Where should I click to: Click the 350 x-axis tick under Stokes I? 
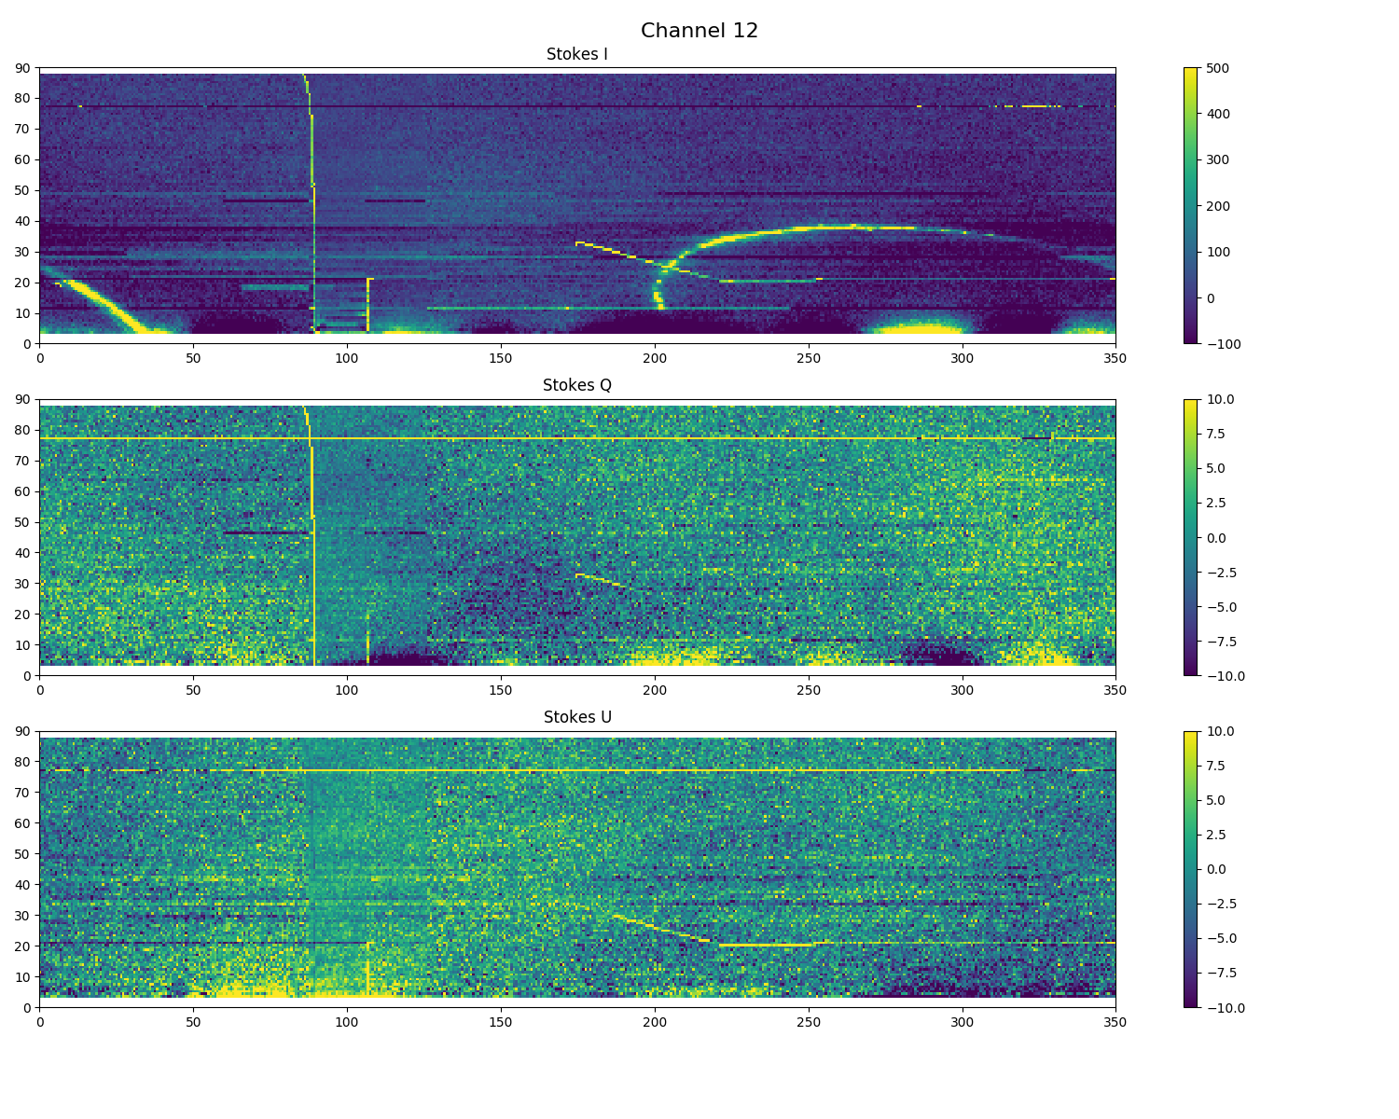point(1115,357)
